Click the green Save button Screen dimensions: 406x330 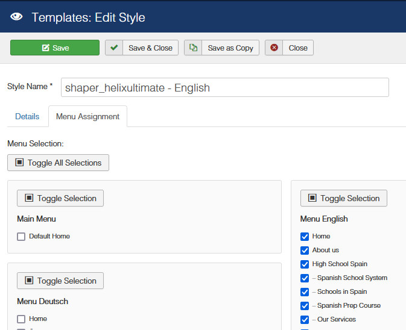[55, 48]
